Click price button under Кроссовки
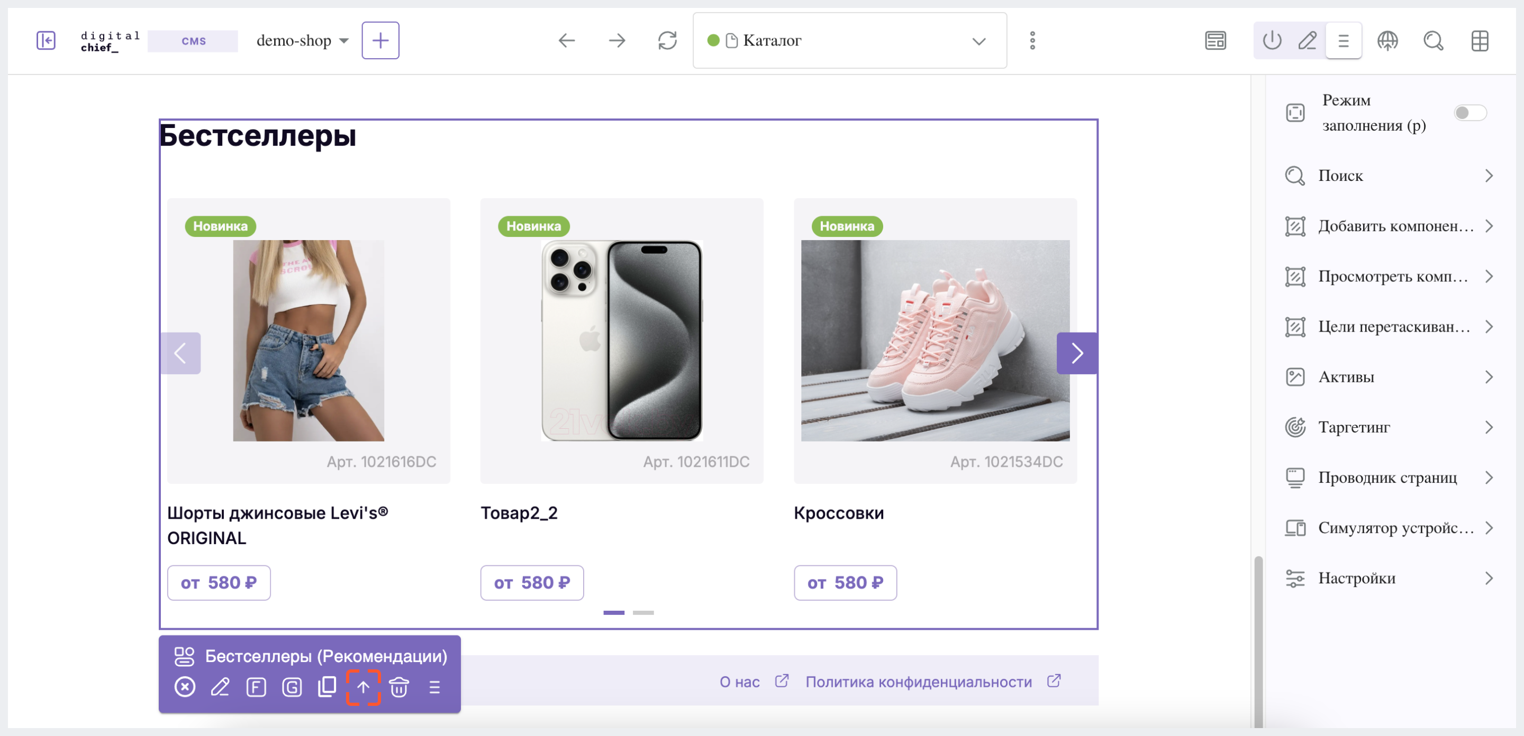 [845, 582]
